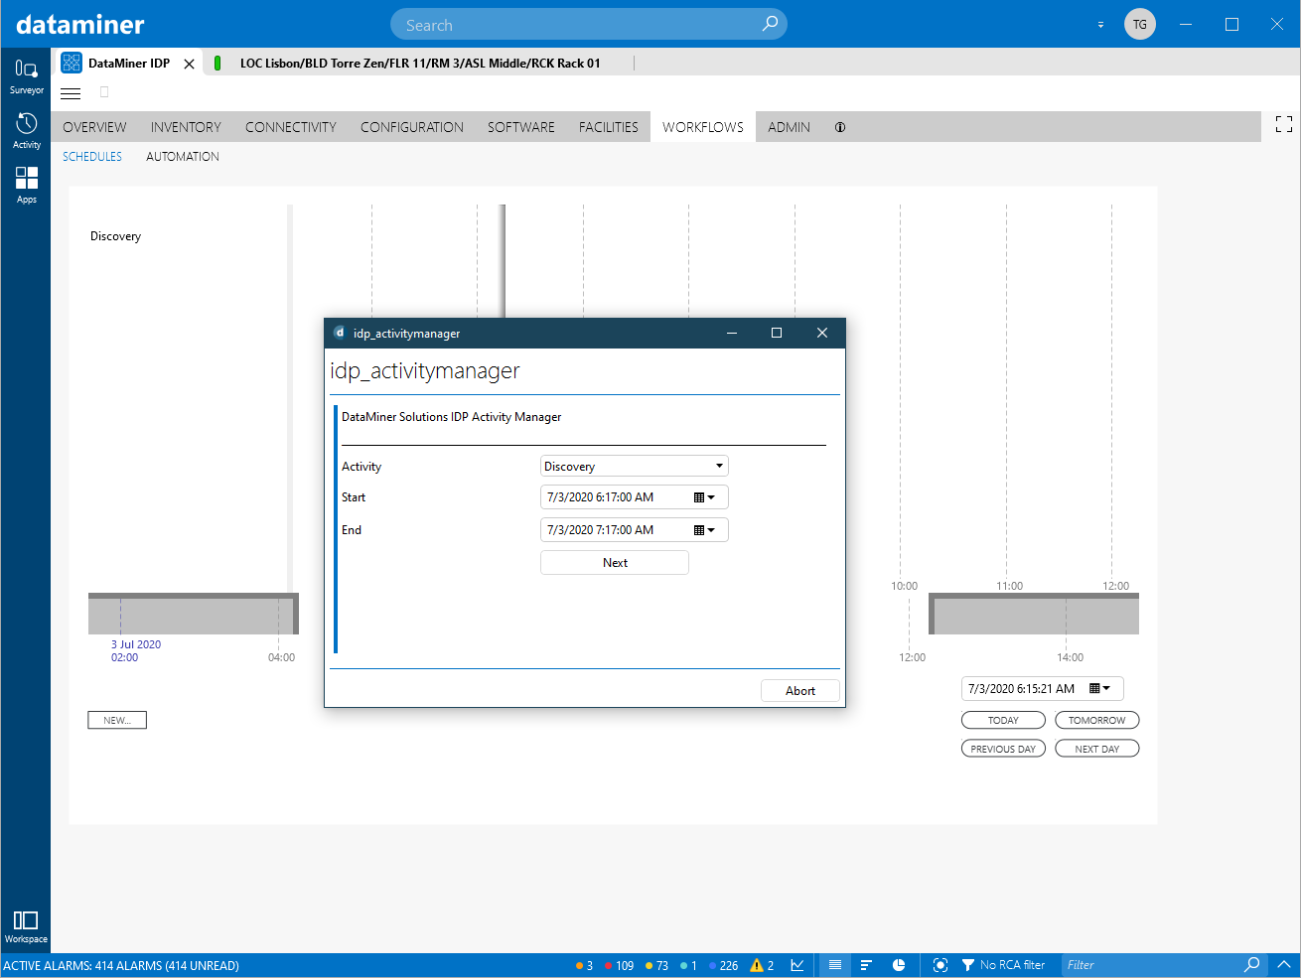
Task: Click the focus target icon in alarm bar
Action: [940, 965]
